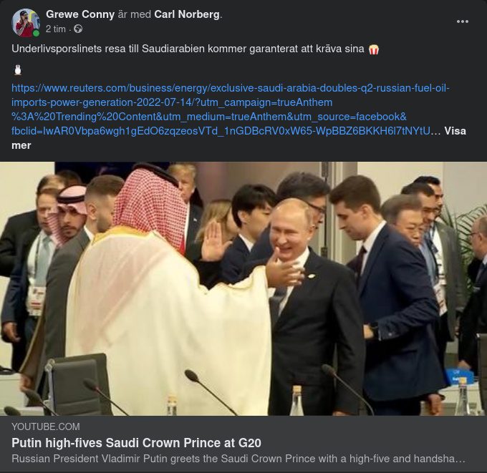Open title "Putin high-fives Saudi Crown Prince at G20"

click(136, 442)
